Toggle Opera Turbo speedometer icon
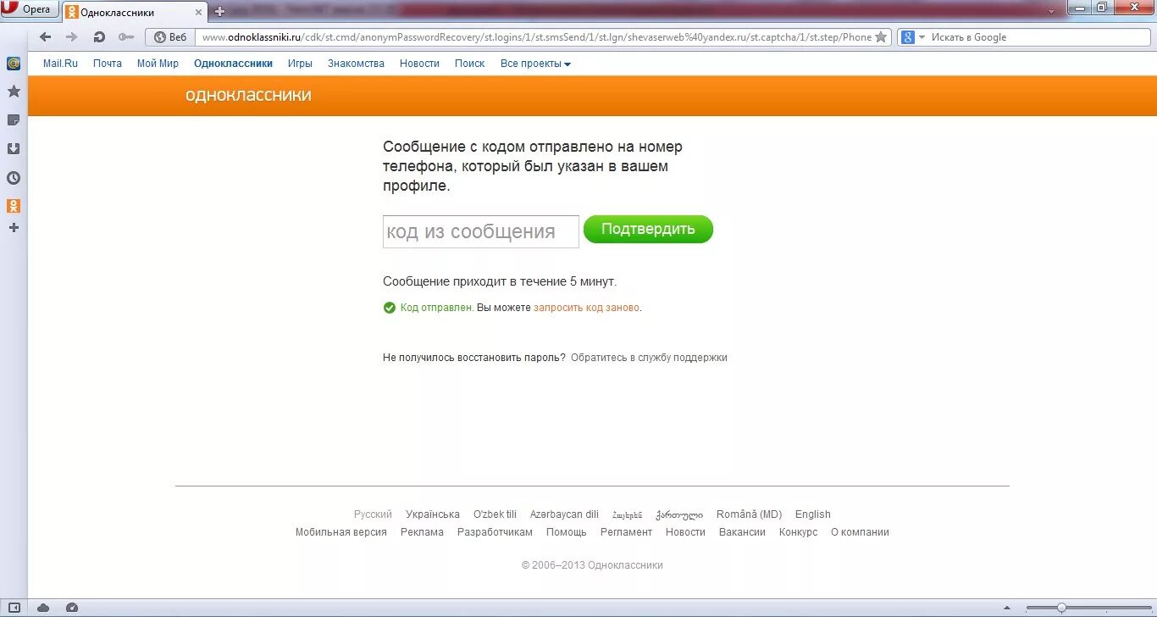This screenshot has height=617, width=1157. 72,608
